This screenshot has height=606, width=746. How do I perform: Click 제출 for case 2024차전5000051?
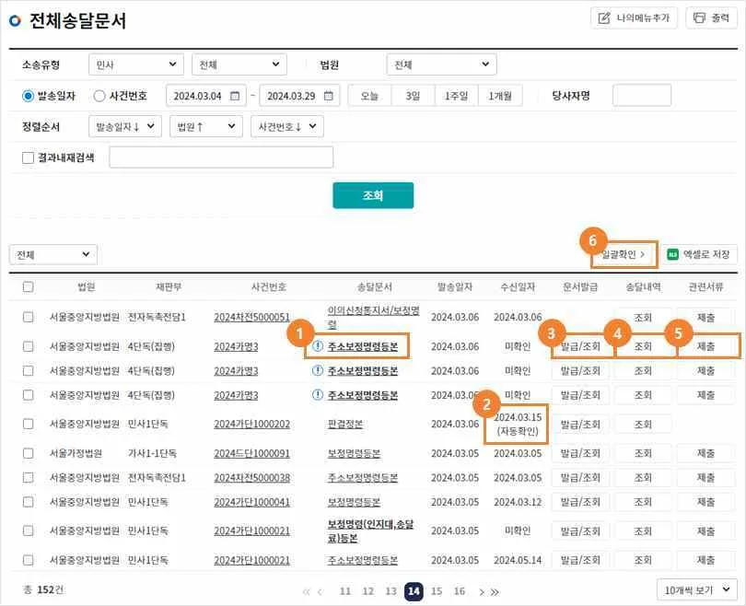click(706, 317)
